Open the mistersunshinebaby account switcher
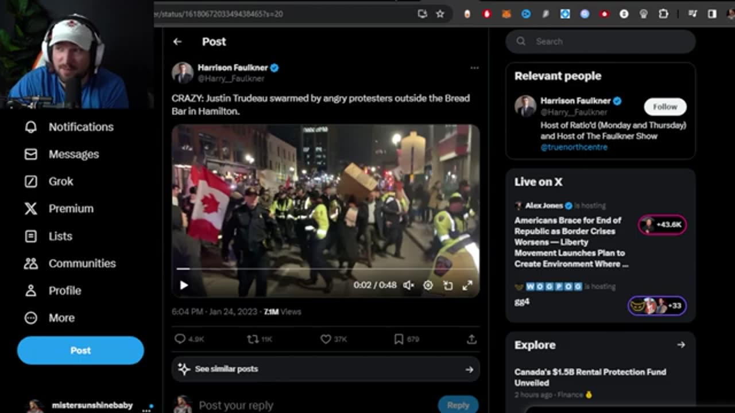The width and height of the screenshot is (735, 413). [x=89, y=406]
